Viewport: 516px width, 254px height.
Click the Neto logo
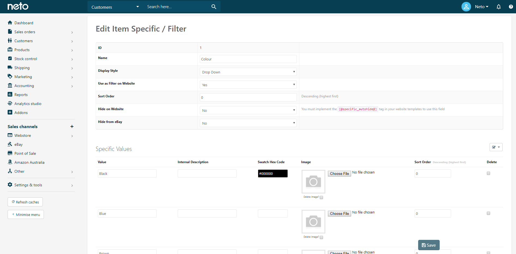[x=18, y=6]
